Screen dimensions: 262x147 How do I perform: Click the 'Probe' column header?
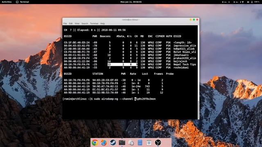170,73
